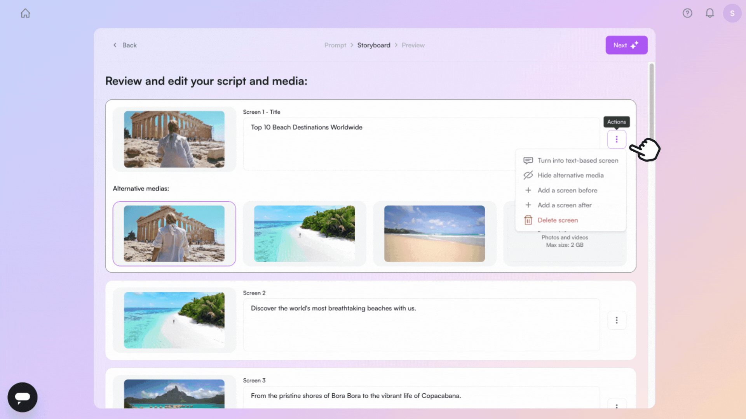This screenshot has width=746, height=419.
Task: Select the Screen 1 main Parthenon thumbnail
Action: point(174,139)
